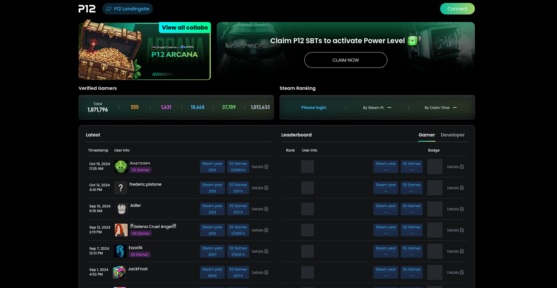The height and width of the screenshot is (288, 557).
Task: Click the 1,013,433 gamer count
Action: click(x=260, y=107)
